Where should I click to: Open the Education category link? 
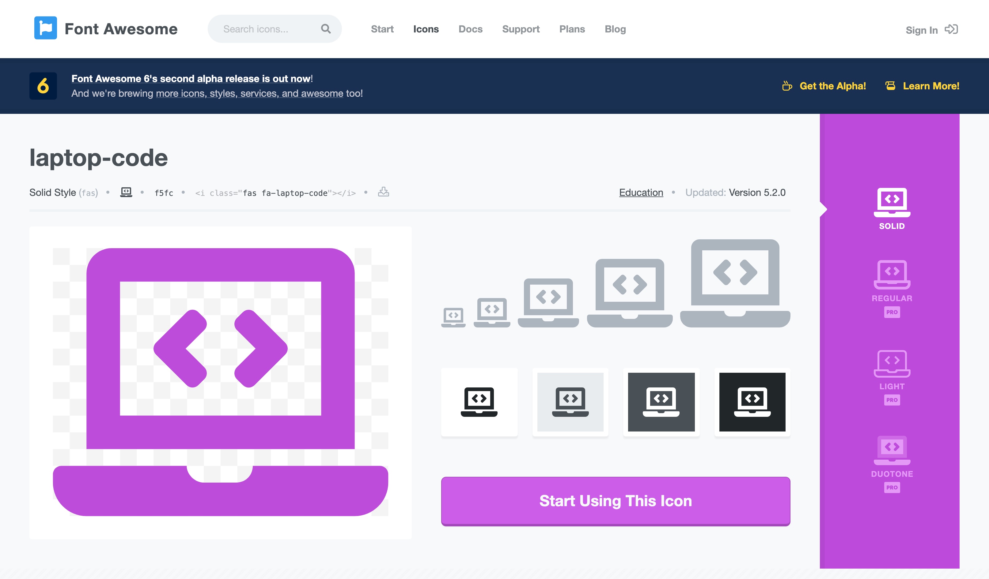click(641, 192)
